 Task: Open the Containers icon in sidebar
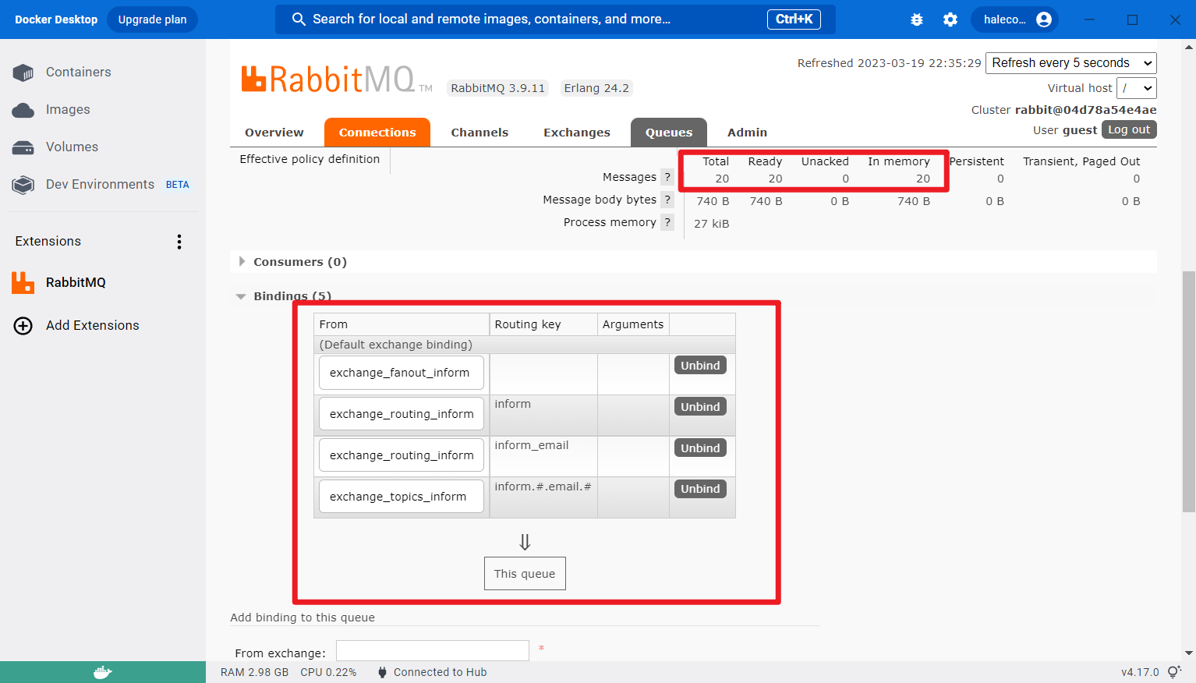(x=23, y=73)
